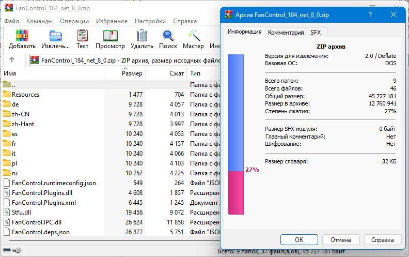Run the Тест archive check icon
409x257 pixels.
[x=83, y=36]
